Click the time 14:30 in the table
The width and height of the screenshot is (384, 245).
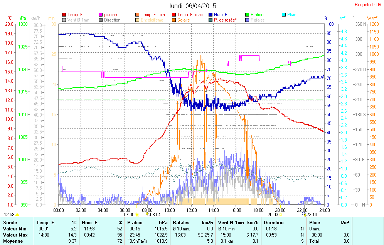click(x=44, y=235)
